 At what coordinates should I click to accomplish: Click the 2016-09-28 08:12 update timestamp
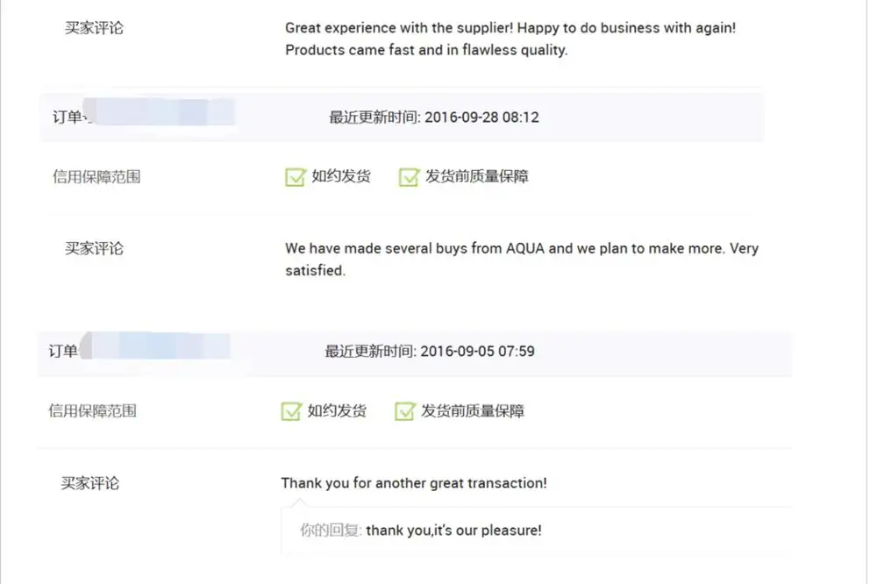[x=481, y=118]
